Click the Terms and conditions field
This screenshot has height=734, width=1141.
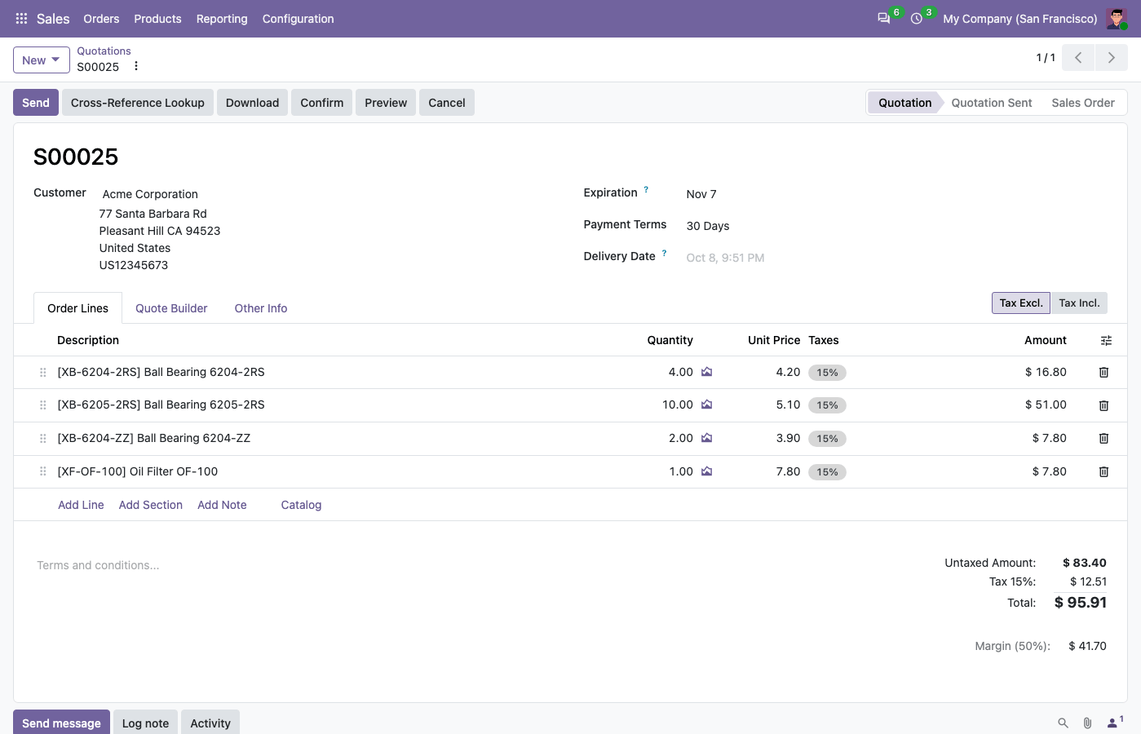point(98,565)
